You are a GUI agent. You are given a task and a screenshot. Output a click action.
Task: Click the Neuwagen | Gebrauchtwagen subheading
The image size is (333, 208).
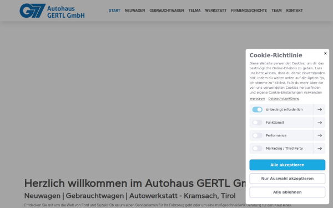[130, 196]
